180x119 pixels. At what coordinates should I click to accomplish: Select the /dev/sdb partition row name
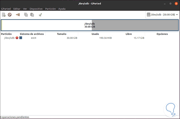click(9, 38)
